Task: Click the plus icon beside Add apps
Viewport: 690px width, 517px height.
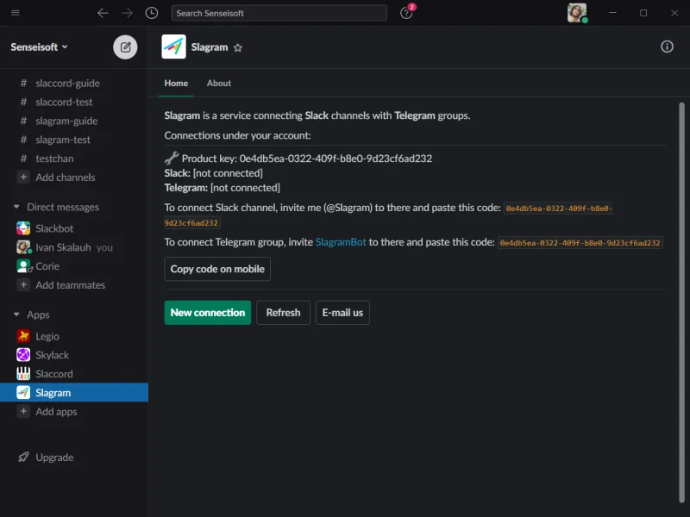Action: 23,412
